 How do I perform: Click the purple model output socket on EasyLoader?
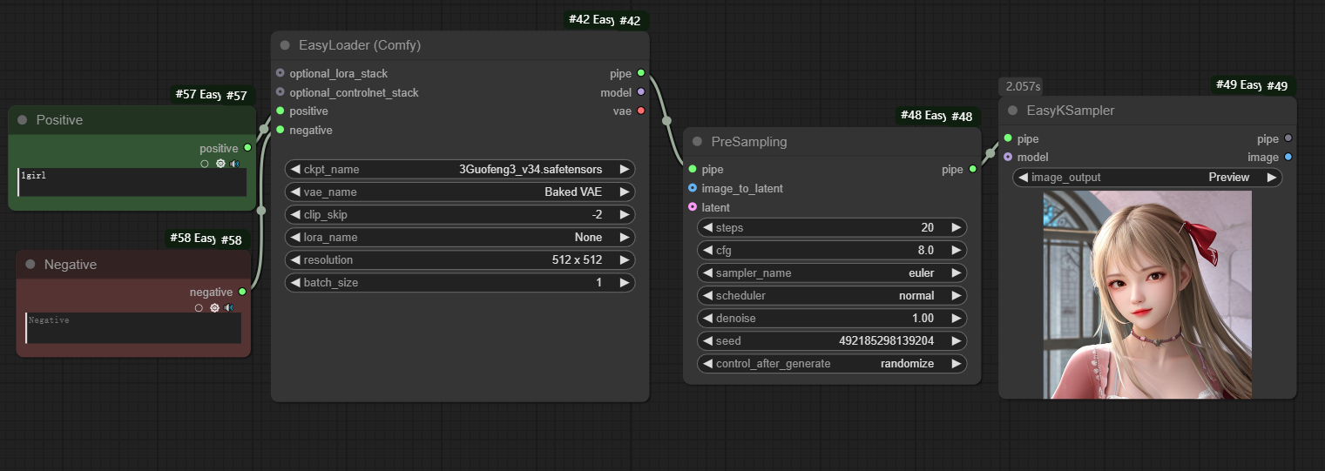click(x=641, y=92)
